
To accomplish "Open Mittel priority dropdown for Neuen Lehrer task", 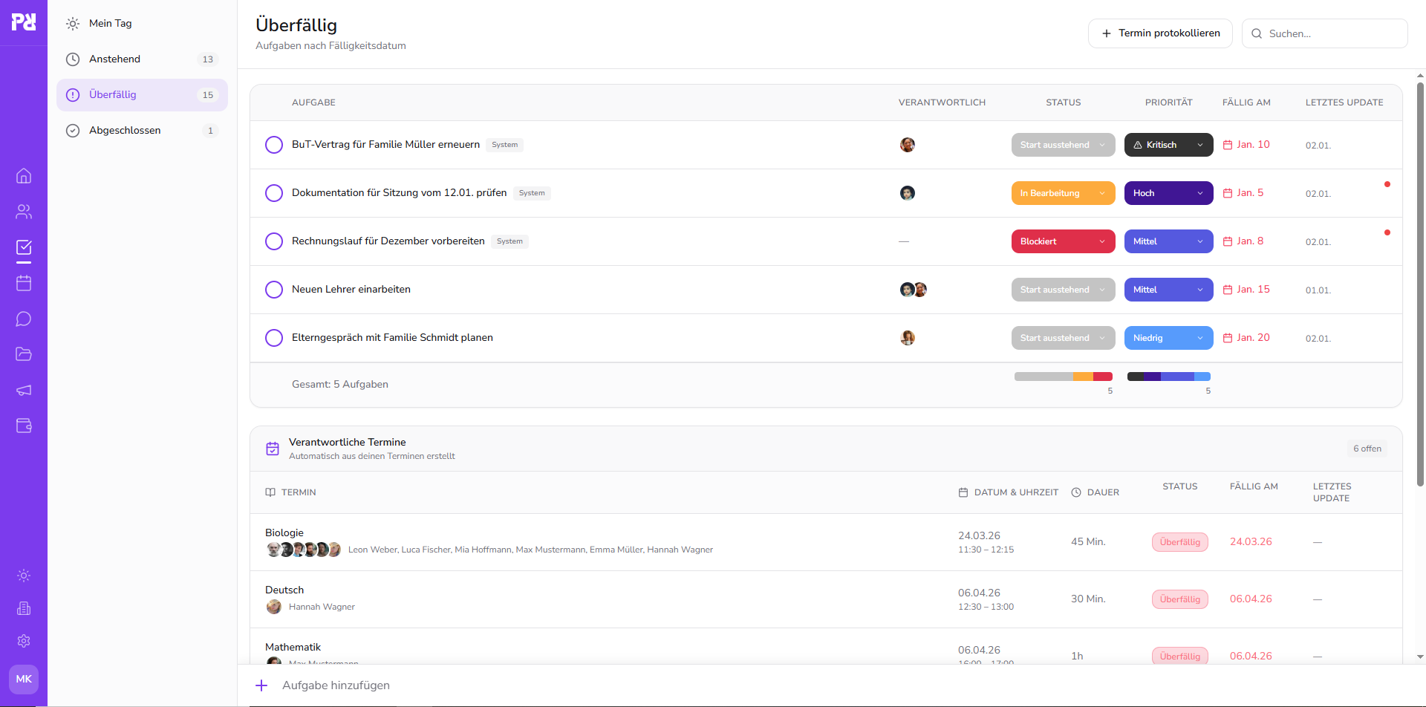I will [x=1168, y=290].
